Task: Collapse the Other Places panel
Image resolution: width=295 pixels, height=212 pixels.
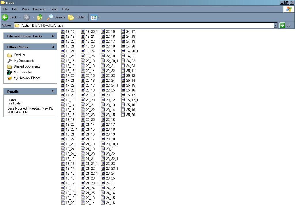Action: click(x=53, y=47)
